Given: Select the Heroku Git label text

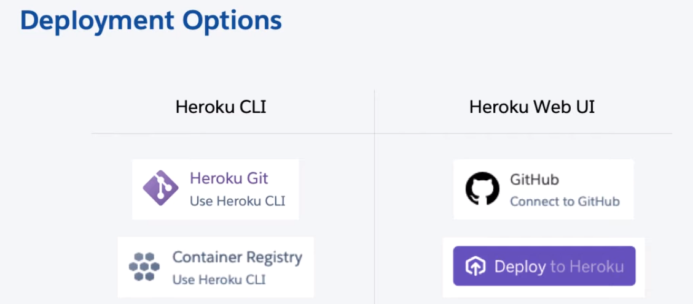Looking at the screenshot, I should click(229, 178).
